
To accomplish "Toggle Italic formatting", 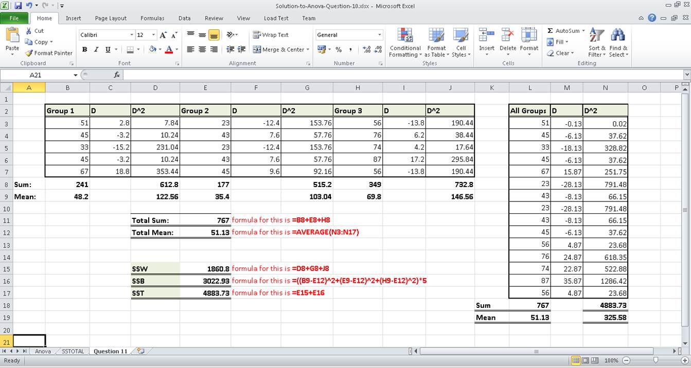I will 96,50.
